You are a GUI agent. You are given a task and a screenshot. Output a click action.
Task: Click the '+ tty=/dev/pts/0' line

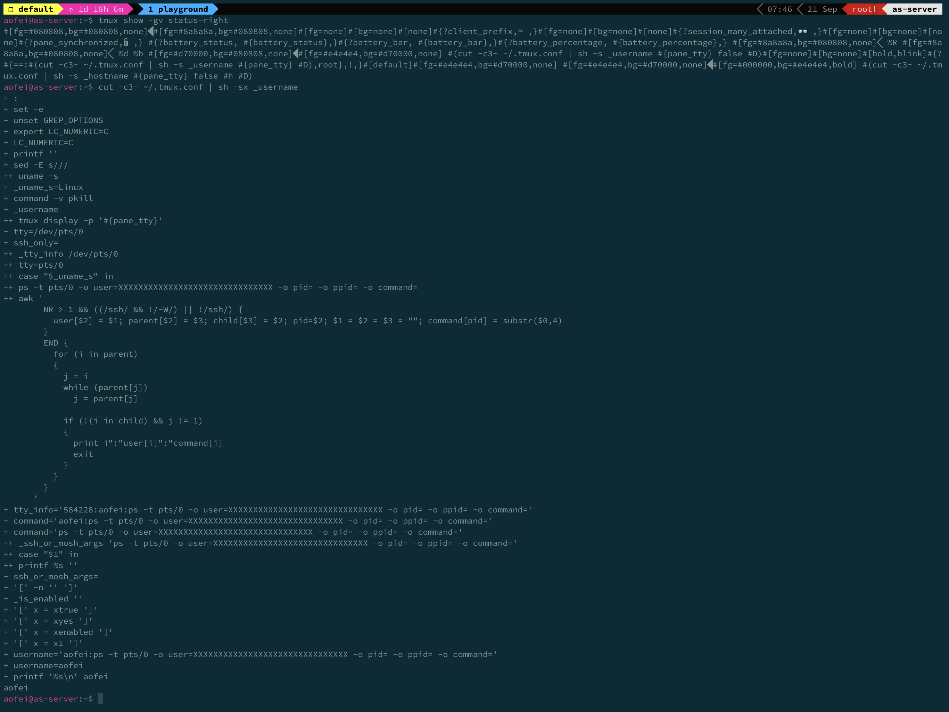click(x=43, y=232)
